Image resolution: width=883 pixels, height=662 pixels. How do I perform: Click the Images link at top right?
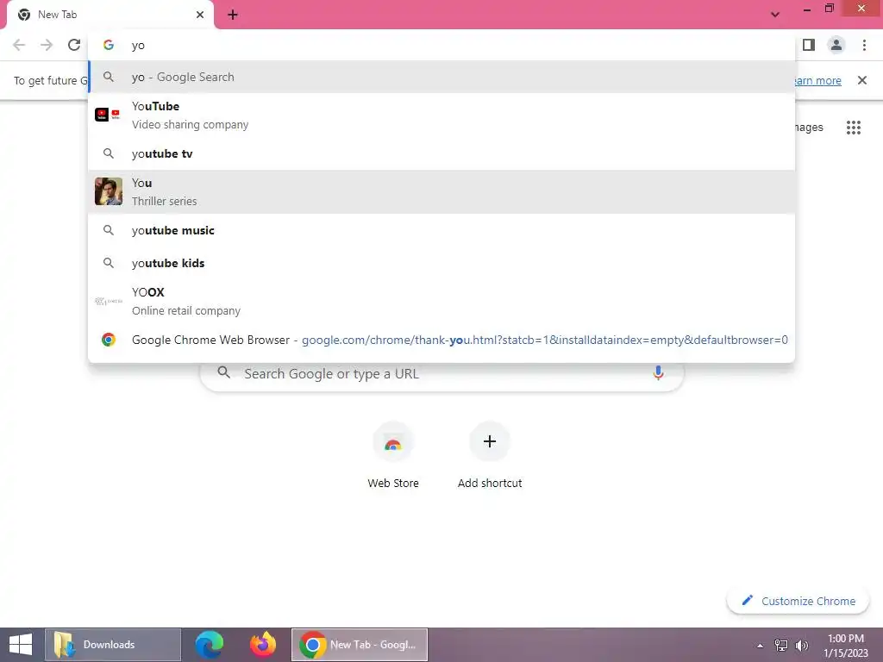[808, 128]
